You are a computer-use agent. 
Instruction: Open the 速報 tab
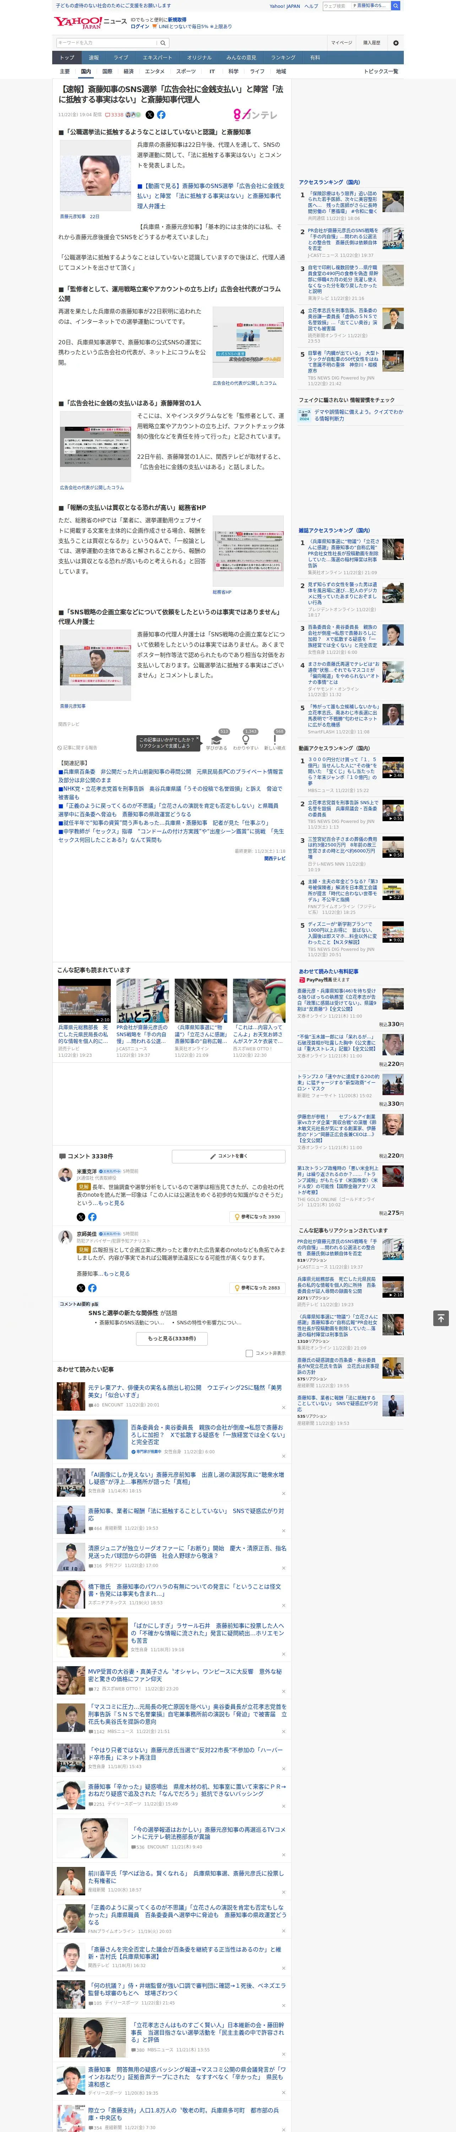click(93, 58)
